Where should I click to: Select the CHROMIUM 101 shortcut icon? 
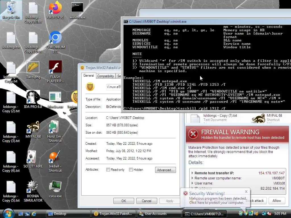coord(55,42)
